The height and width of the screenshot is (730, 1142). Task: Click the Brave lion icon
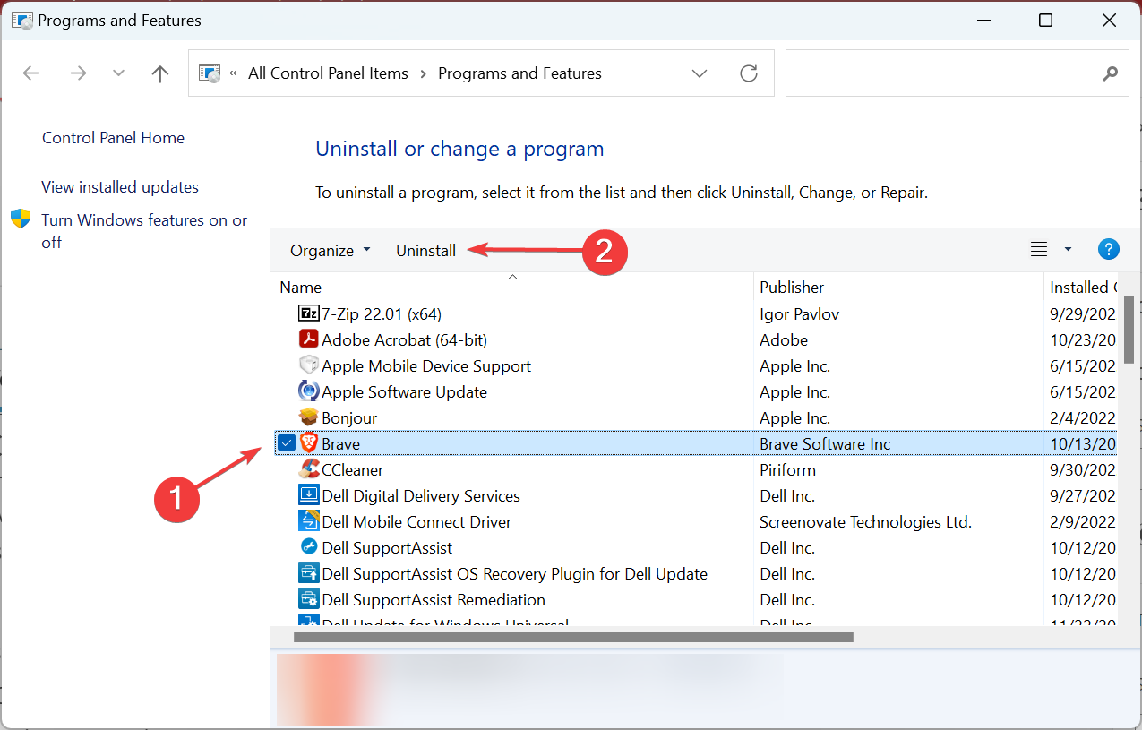[308, 443]
